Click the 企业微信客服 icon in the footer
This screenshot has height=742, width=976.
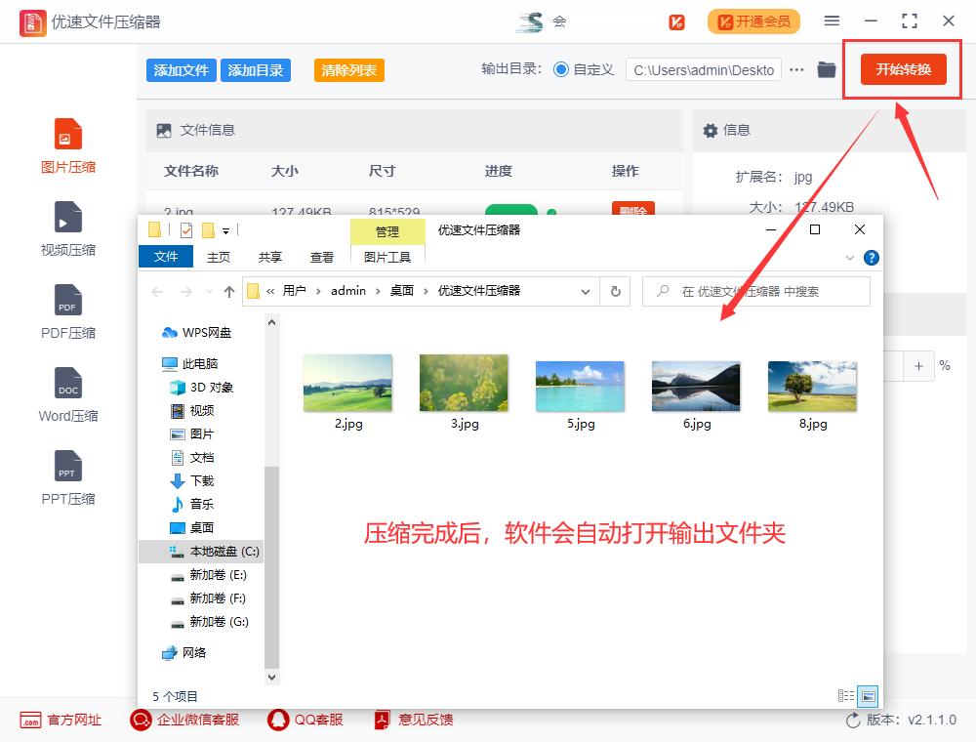[141, 720]
